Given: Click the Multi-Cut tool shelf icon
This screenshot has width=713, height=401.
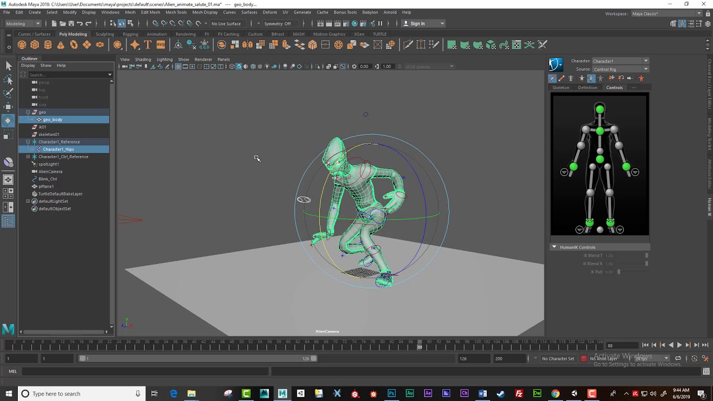Looking at the screenshot, I should [408, 45].
